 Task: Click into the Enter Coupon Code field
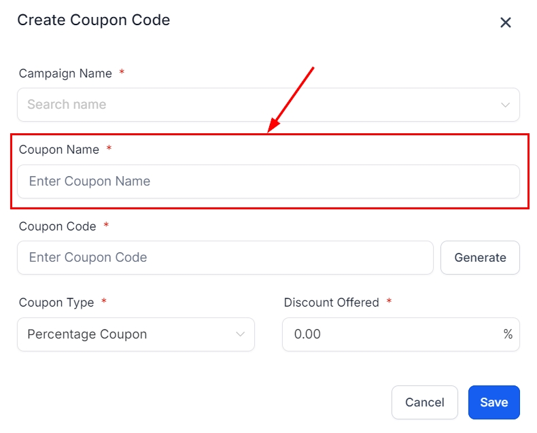224,258
